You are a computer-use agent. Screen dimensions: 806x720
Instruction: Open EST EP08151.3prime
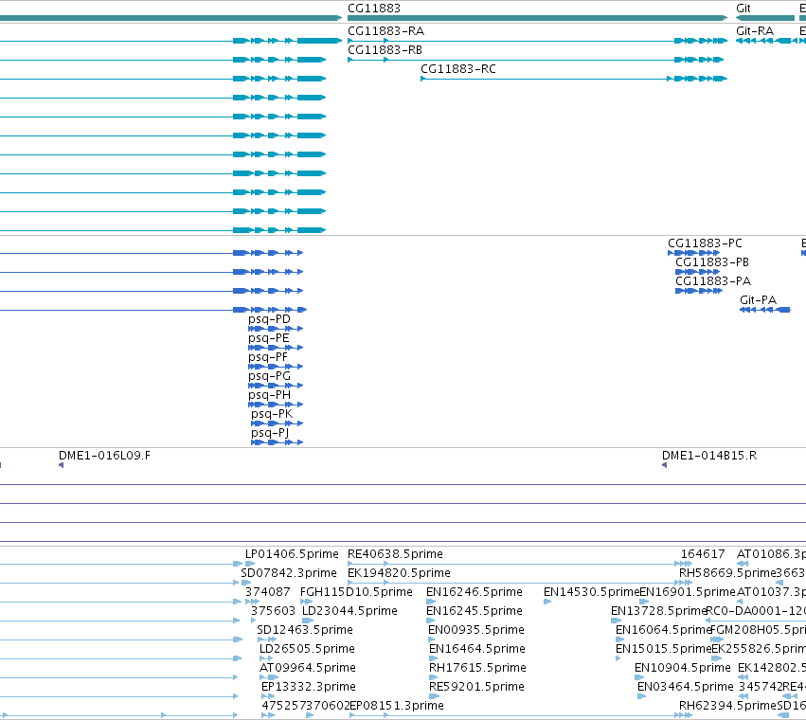[x=397, y=706]
